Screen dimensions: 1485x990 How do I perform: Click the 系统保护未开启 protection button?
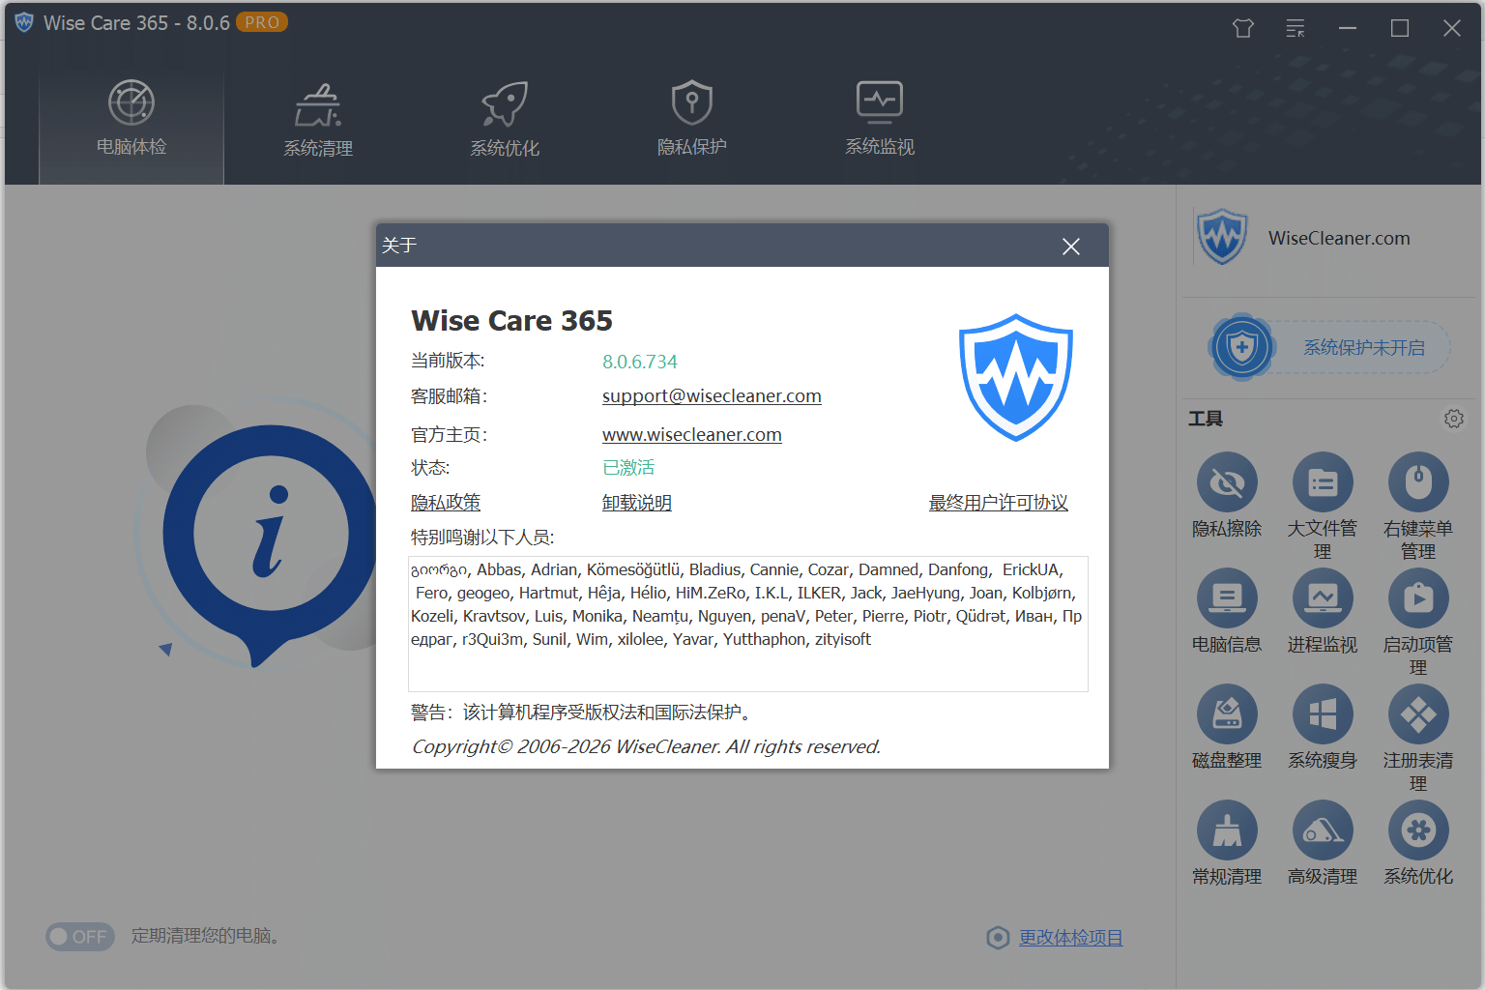(1364, 348)
